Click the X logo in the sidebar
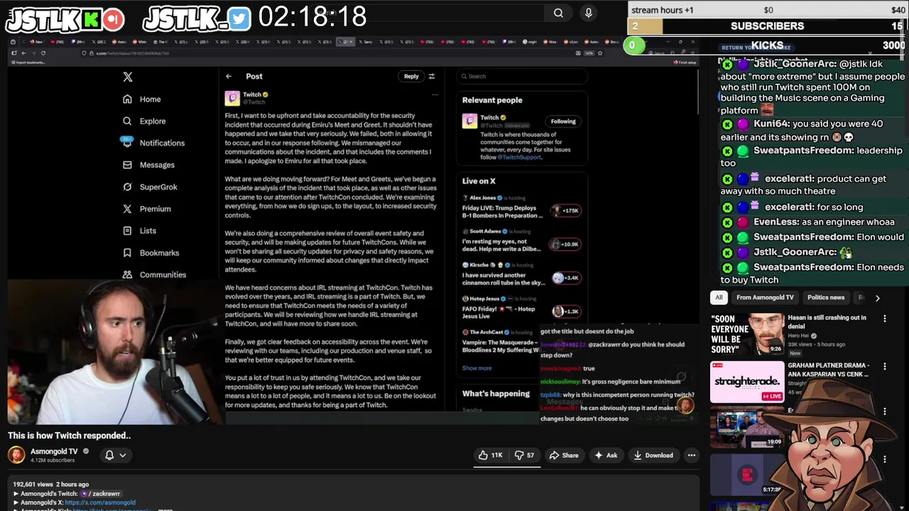Image resolution: width=909 pixels, height=511 pixels. pyautogui.click(x=127, y=77)
